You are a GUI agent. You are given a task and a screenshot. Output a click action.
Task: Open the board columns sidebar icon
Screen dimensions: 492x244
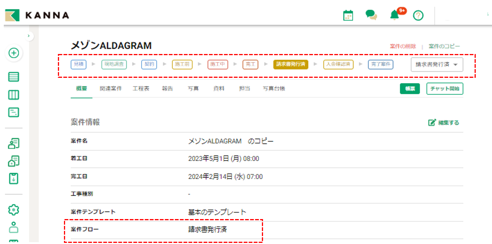coord(14,95)
